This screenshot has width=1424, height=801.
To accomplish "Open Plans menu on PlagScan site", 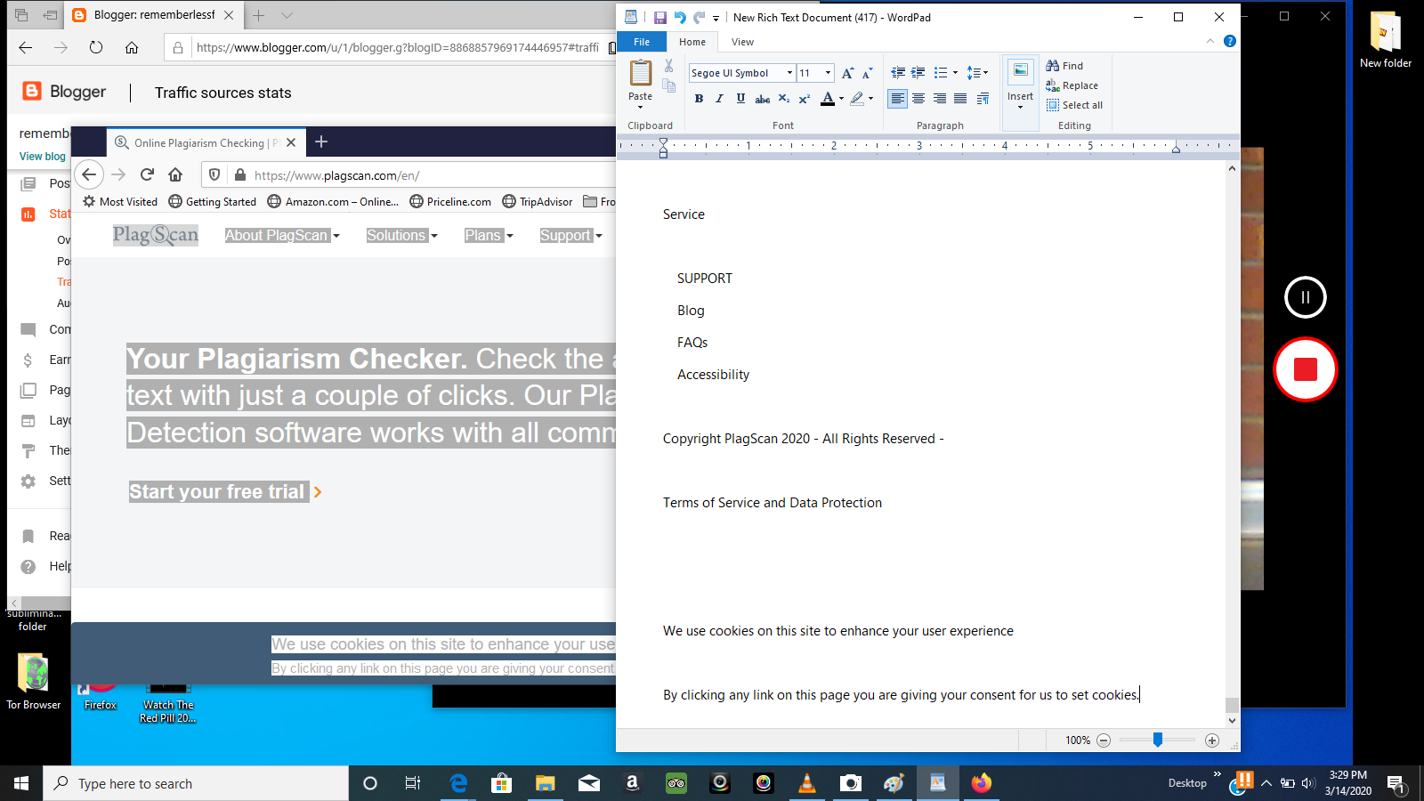I will pos(489,235).
